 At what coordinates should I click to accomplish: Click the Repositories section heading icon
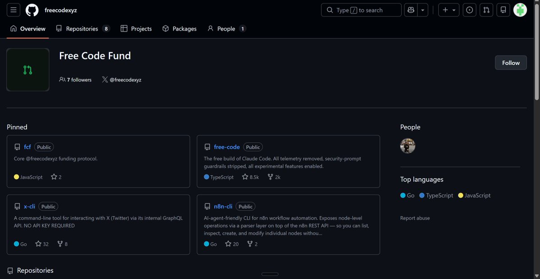(10, 270)
